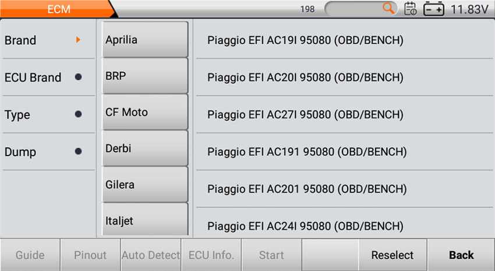Image resolution: width=495 pixels, height=271 pixels.
Task: Choose Aprilia from brand list
Action: click(x=145, y=40)
